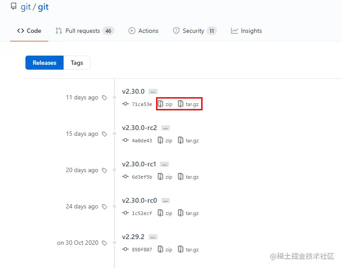342x268 pixels.
Task: Click the "15 days ago" timestamp
Action: click(x=82, y=134)
